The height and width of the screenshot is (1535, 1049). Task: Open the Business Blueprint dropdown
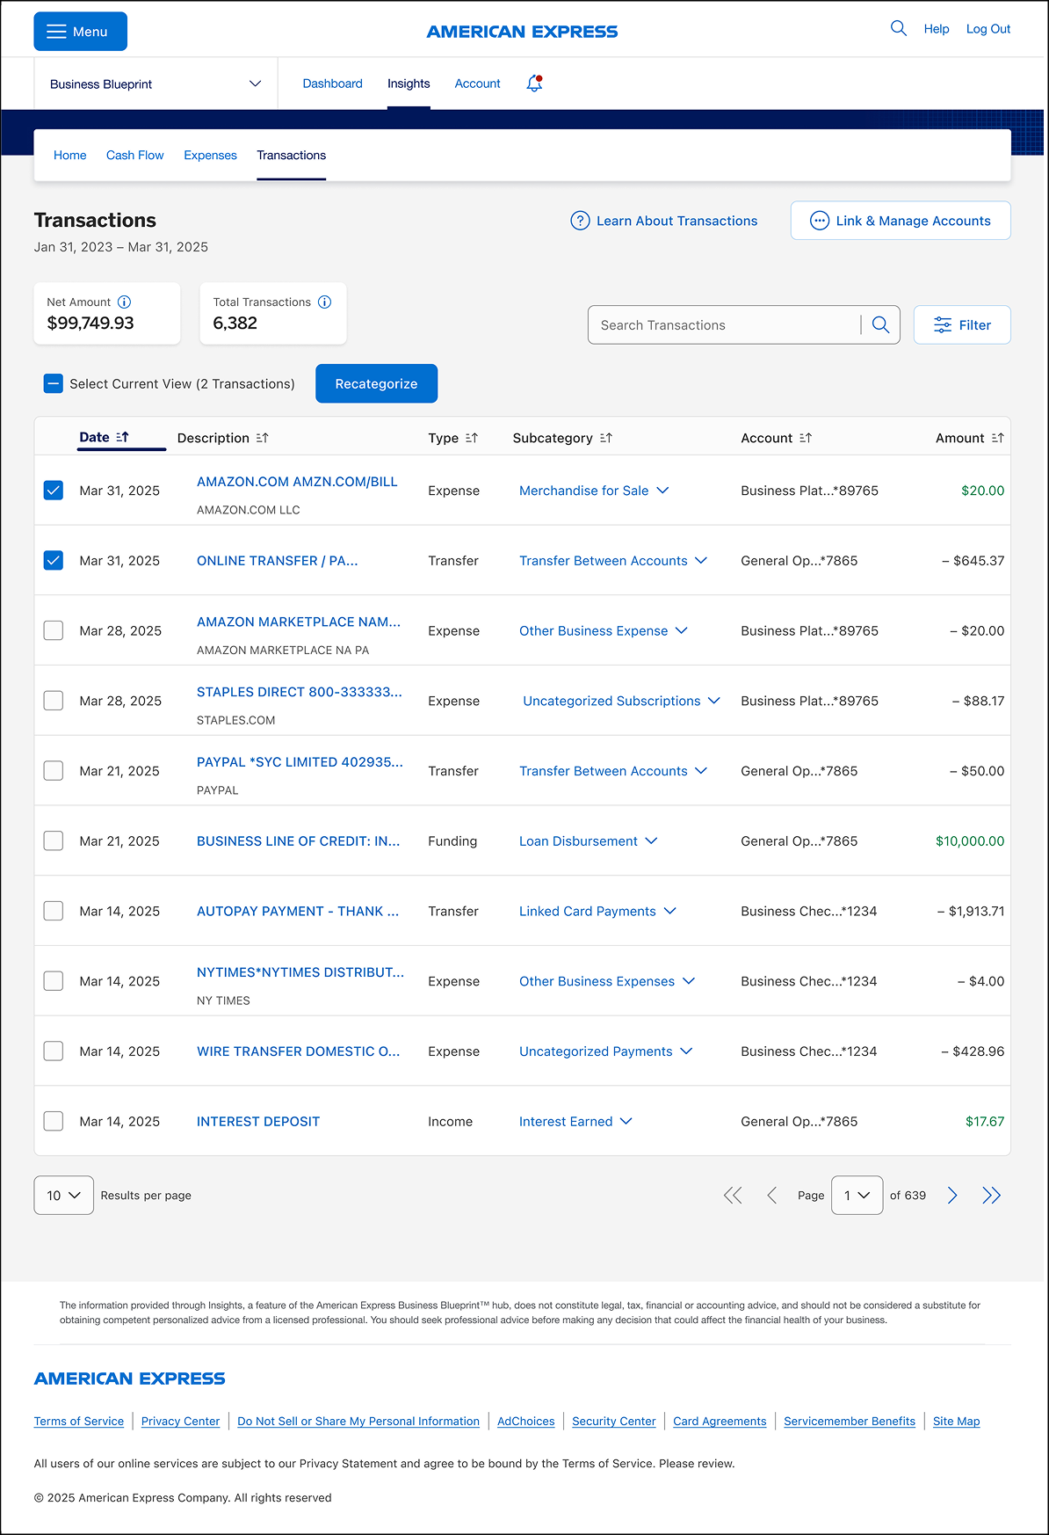point(156,84)
